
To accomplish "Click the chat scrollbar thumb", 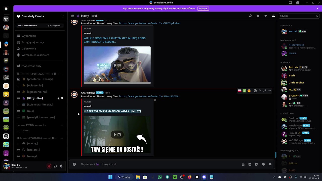I will pyautogui.click(x=276, y=155).
